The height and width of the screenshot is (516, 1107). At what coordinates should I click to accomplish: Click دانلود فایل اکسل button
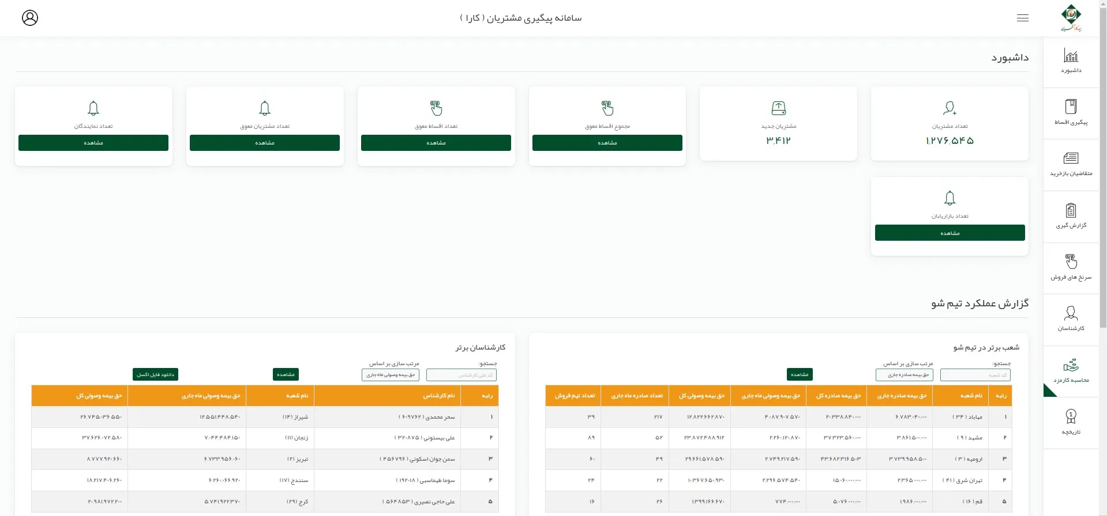(155, 375)
